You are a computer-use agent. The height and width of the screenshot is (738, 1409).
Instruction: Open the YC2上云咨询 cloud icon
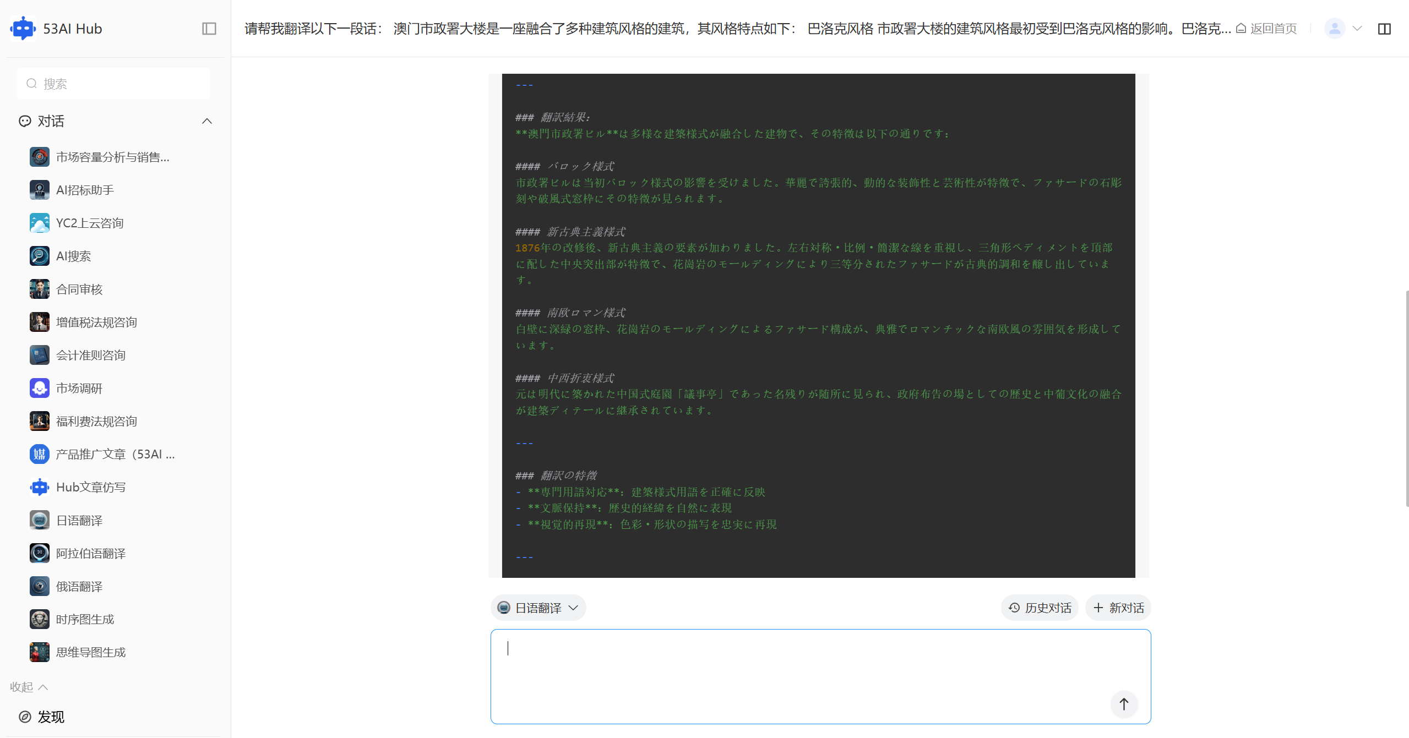40,223
